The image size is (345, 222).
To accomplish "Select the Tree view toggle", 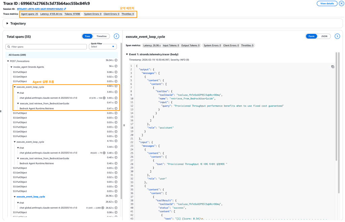I will (x=87, y=36).
